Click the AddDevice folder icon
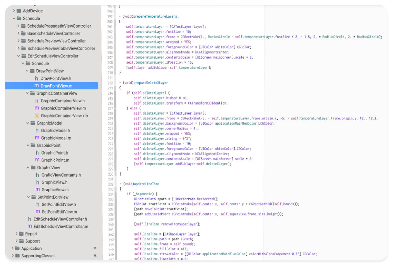This screenshot has width=393, height=265. pos(19,11)
